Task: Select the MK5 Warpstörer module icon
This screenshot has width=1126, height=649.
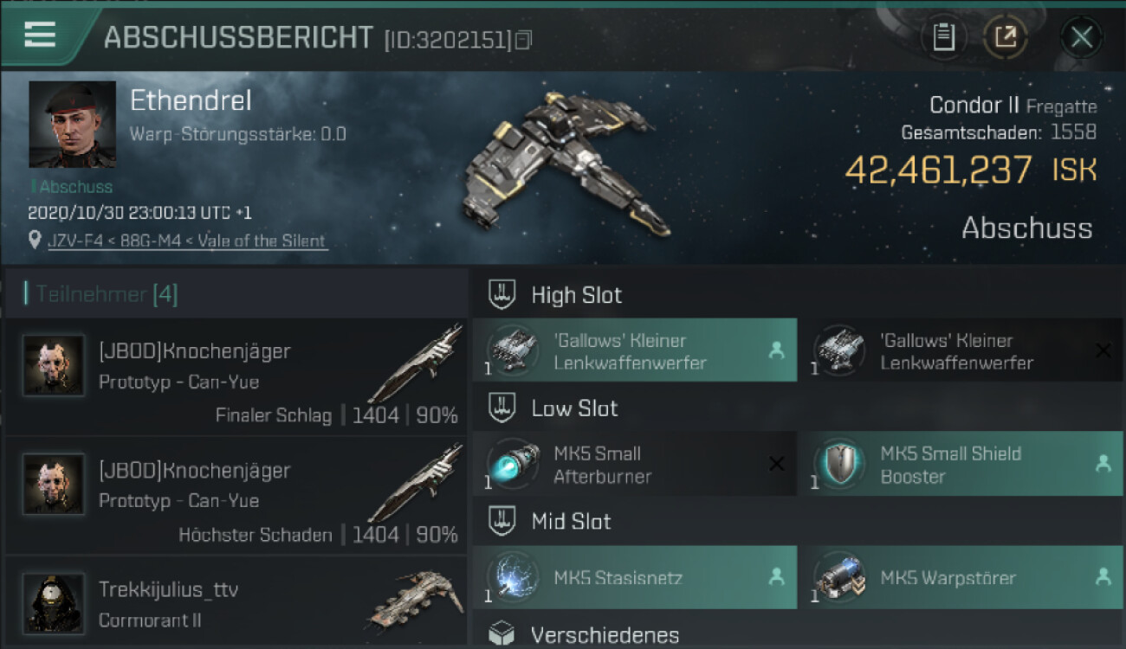Action: pos(839,577)
